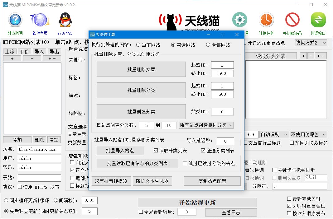
Task: Click 分隔符 input field
Action: (299, 186)
